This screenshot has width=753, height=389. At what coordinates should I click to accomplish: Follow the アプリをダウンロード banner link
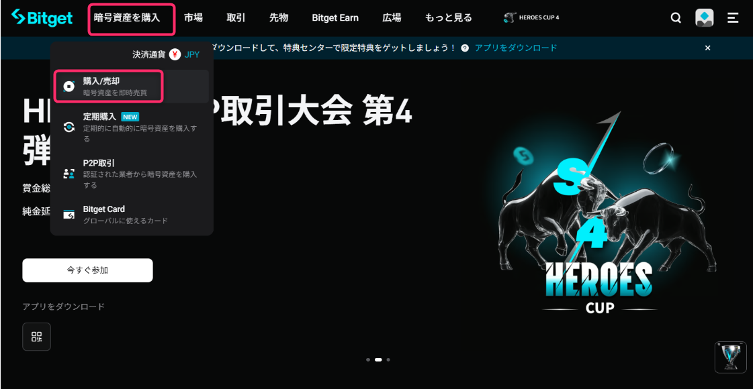(516, 48)
